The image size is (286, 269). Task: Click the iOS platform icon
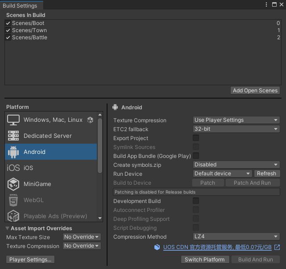coord(13,168)
